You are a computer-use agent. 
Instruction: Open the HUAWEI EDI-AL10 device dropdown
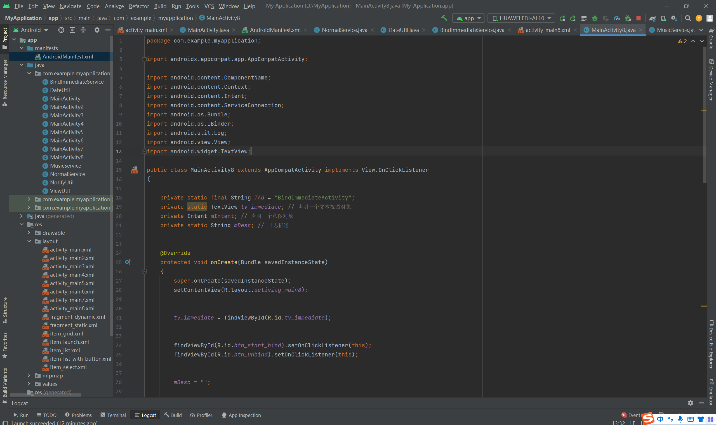[x=521, y=18]
